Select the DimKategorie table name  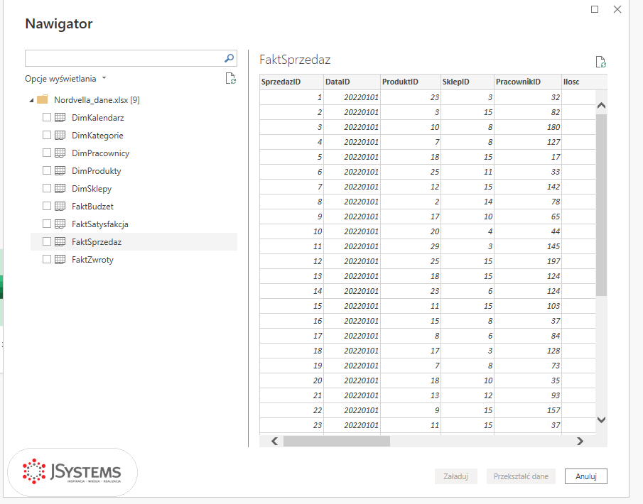[x=97, y=135]
